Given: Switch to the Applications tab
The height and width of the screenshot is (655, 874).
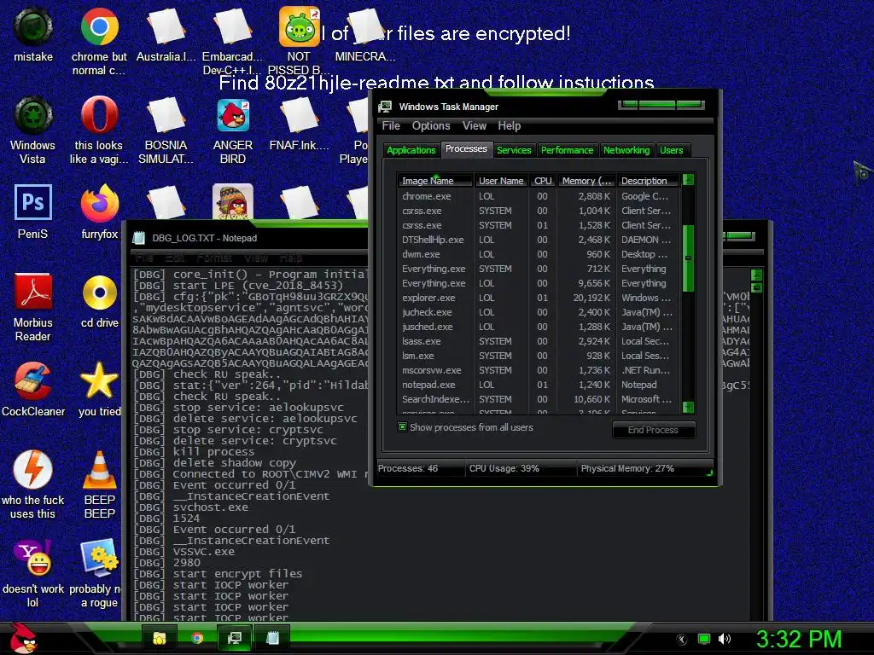Looking at the screenshot, I should [x=411, y=150].
